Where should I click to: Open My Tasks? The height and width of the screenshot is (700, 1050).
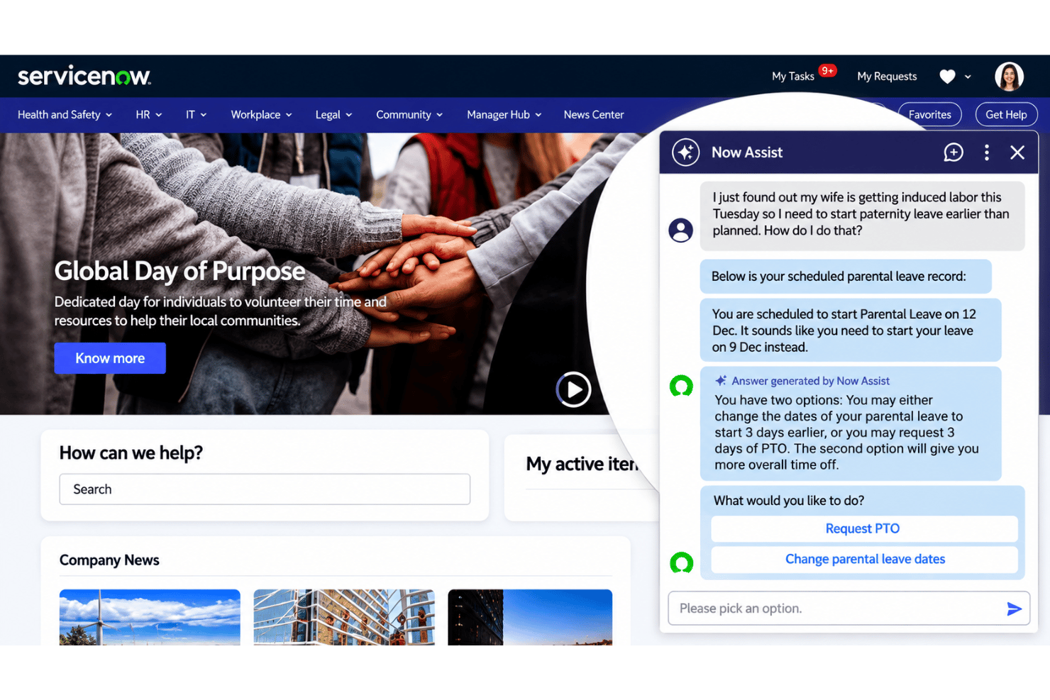pos(792,77)
